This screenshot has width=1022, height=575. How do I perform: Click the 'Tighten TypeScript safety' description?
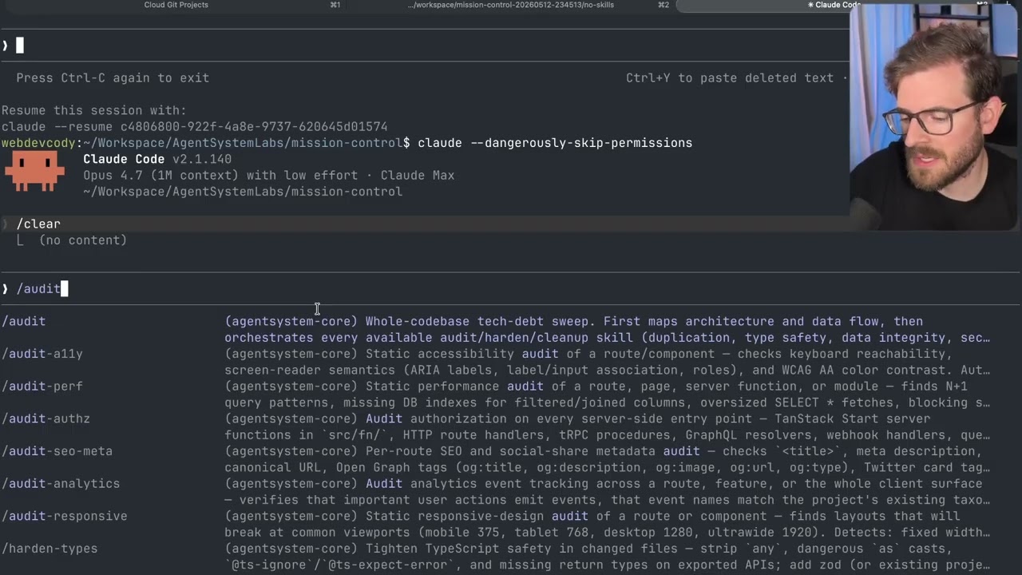(x=607, y=557)
